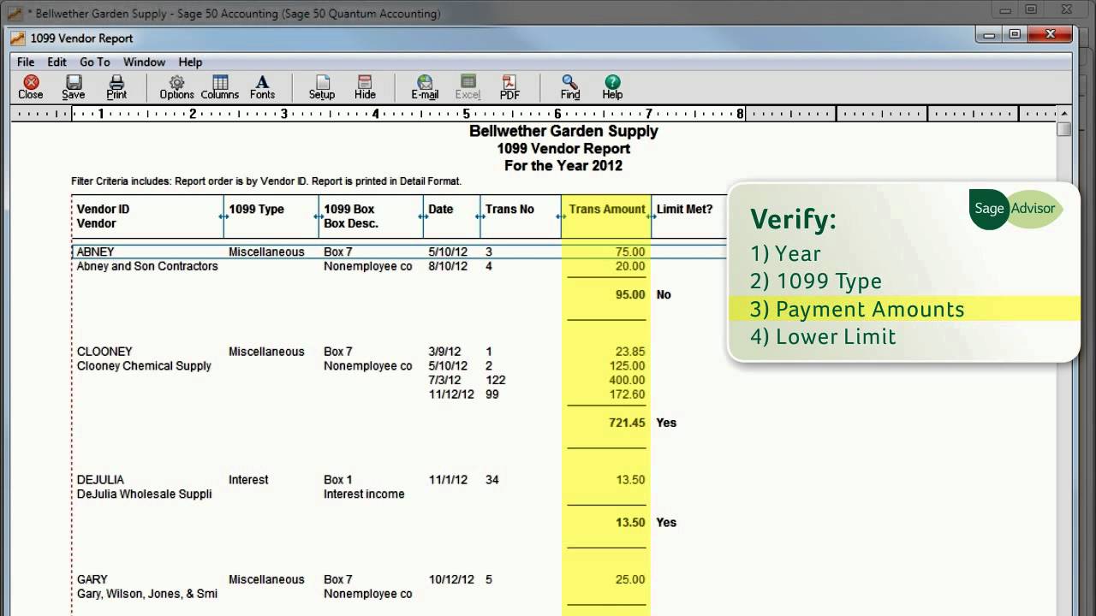
Task: Open the Go To menu
Action: click(x=94, y=62)
